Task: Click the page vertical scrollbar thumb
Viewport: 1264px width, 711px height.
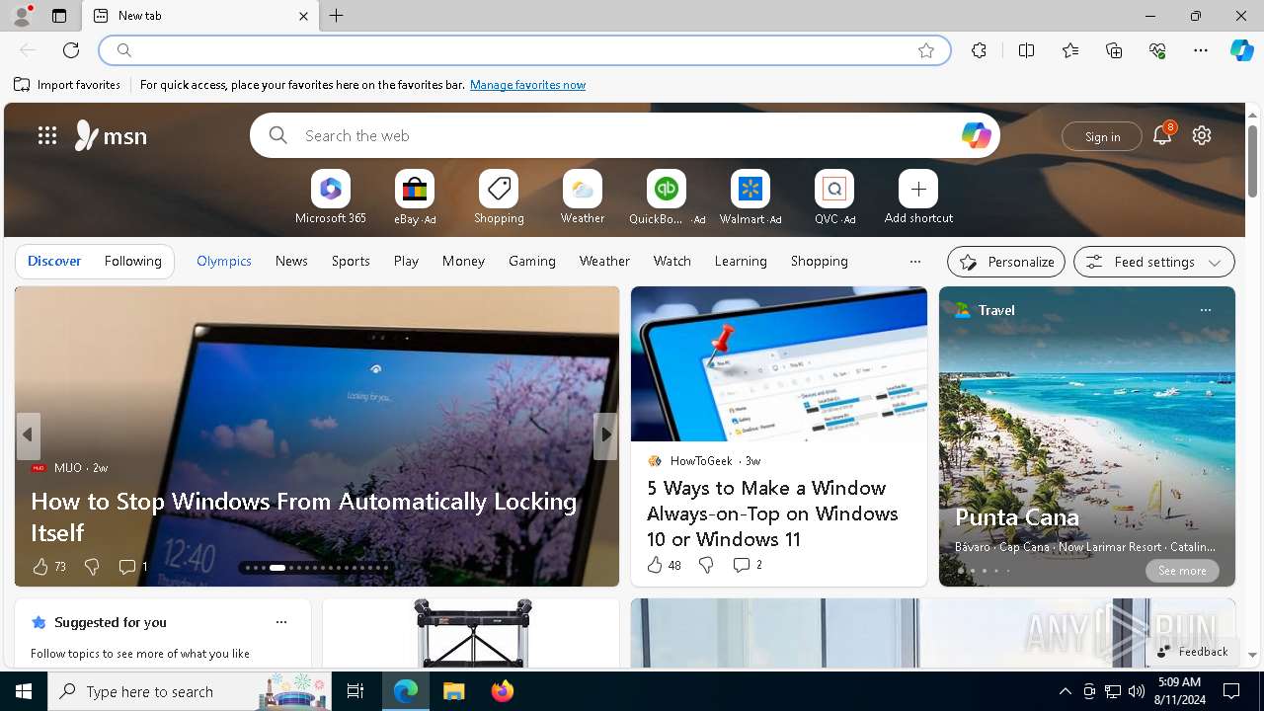Action: (1252, 160)
